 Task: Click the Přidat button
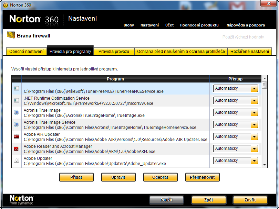pyautogui.click(x=76, y=177)
